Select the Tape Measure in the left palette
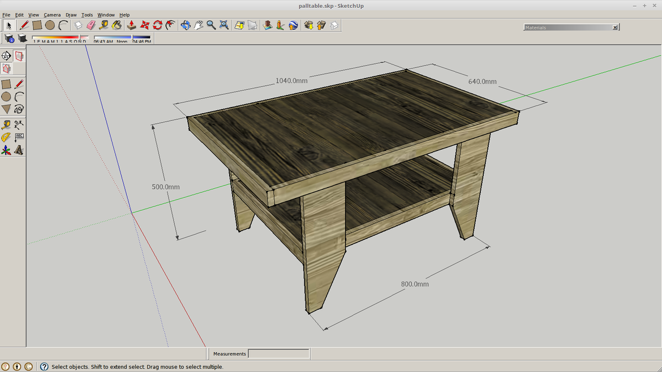Viewport: 662px width, 372px height. pyautogui.click(x=7, y=124)
